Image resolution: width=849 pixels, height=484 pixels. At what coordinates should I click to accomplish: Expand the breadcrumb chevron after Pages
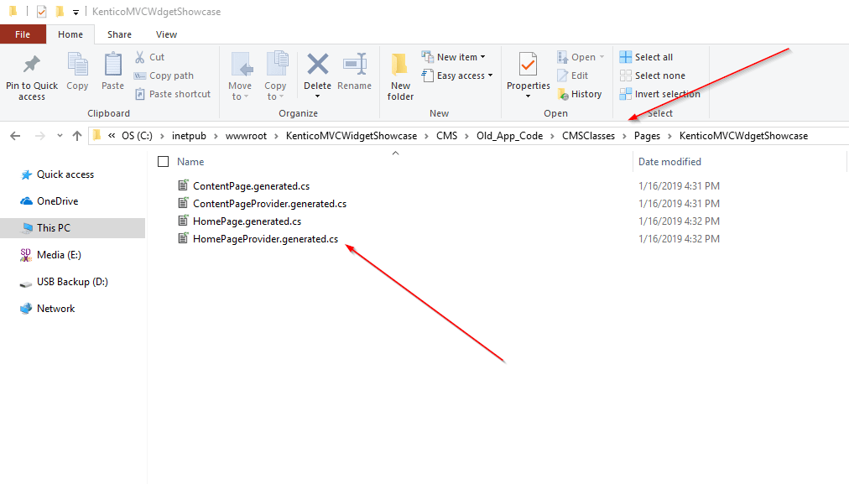pos(669,136)
